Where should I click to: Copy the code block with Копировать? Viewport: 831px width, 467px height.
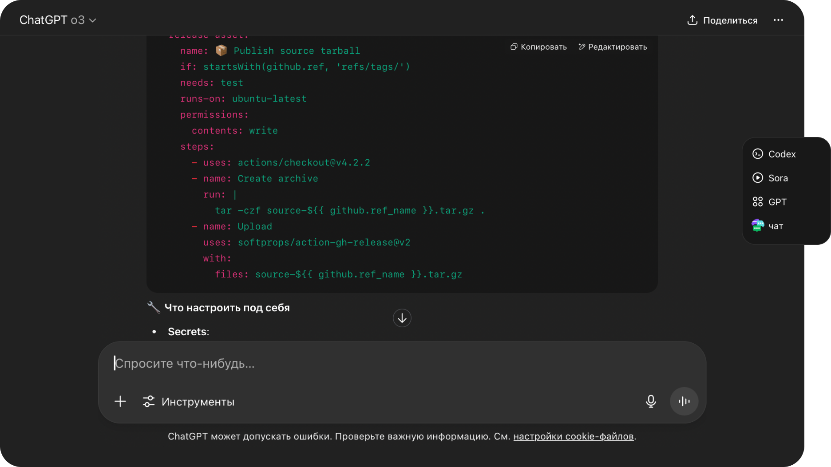pyautogui.click(x=543, y=47)
